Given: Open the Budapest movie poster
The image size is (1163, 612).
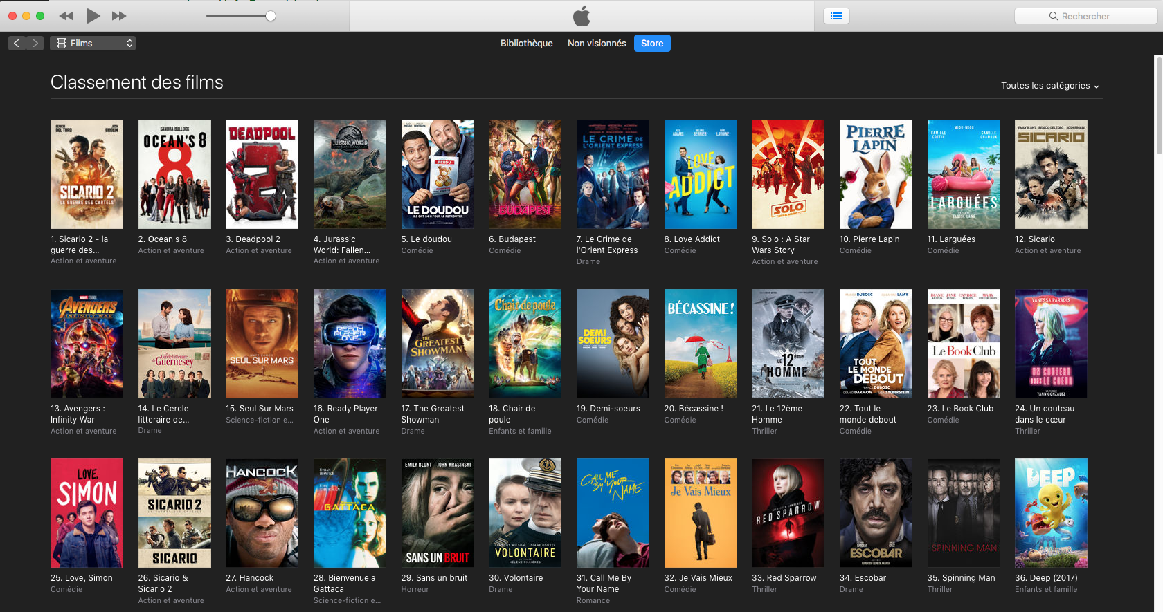Looking at the screenshot, I should tap(525, 174).
